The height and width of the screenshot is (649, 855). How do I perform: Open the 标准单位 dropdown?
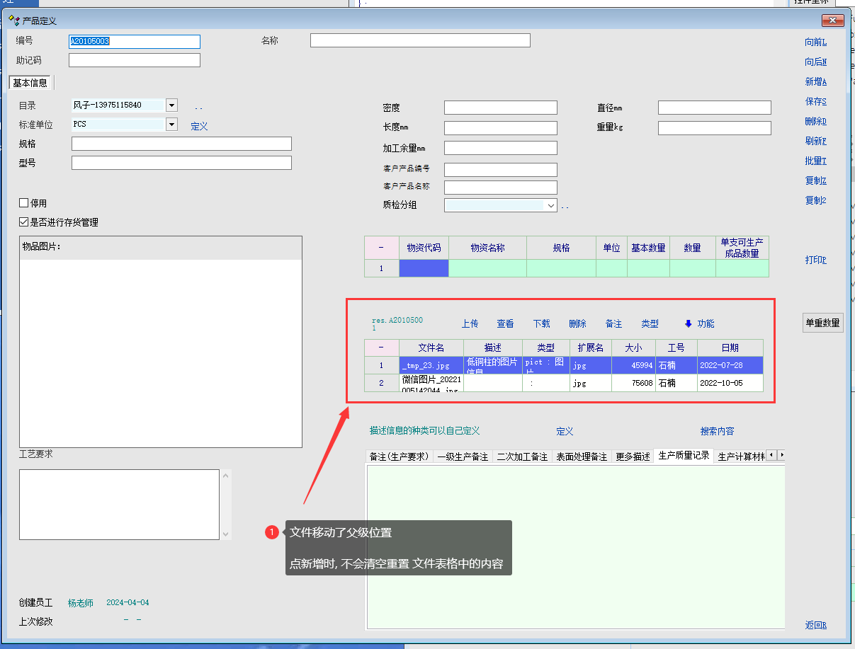pyautogui.click(x=171, y=125)
